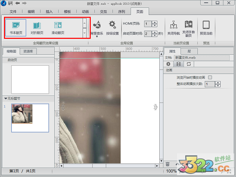Open the 背景音乐 background music option
236x177 pixels.
pyautogui.click(x=97, y=28)
